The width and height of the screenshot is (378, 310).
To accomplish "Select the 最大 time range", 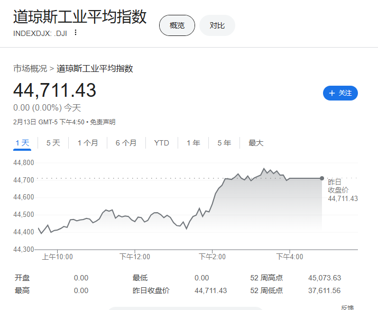I will tap(256, 143).
